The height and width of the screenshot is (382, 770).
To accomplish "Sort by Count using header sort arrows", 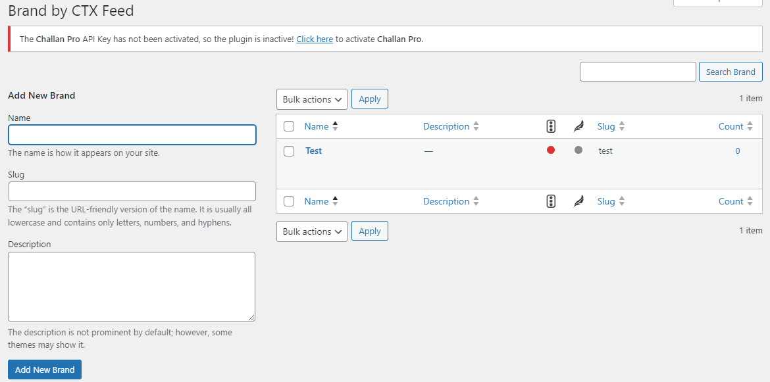I will 750,126.
